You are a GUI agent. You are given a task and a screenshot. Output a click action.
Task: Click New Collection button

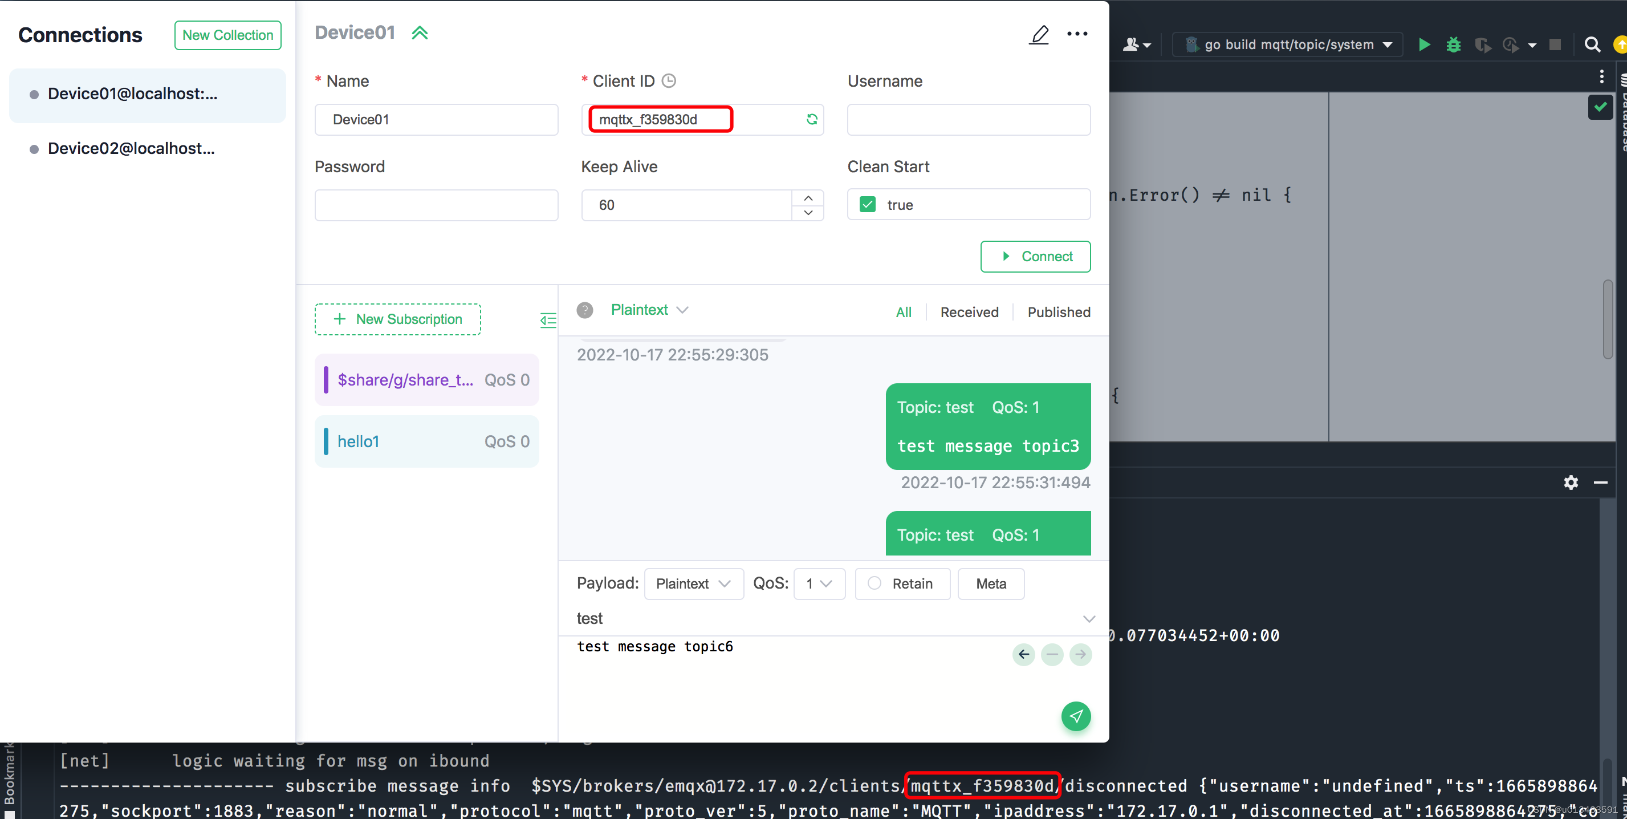click(x=227, y=35)
